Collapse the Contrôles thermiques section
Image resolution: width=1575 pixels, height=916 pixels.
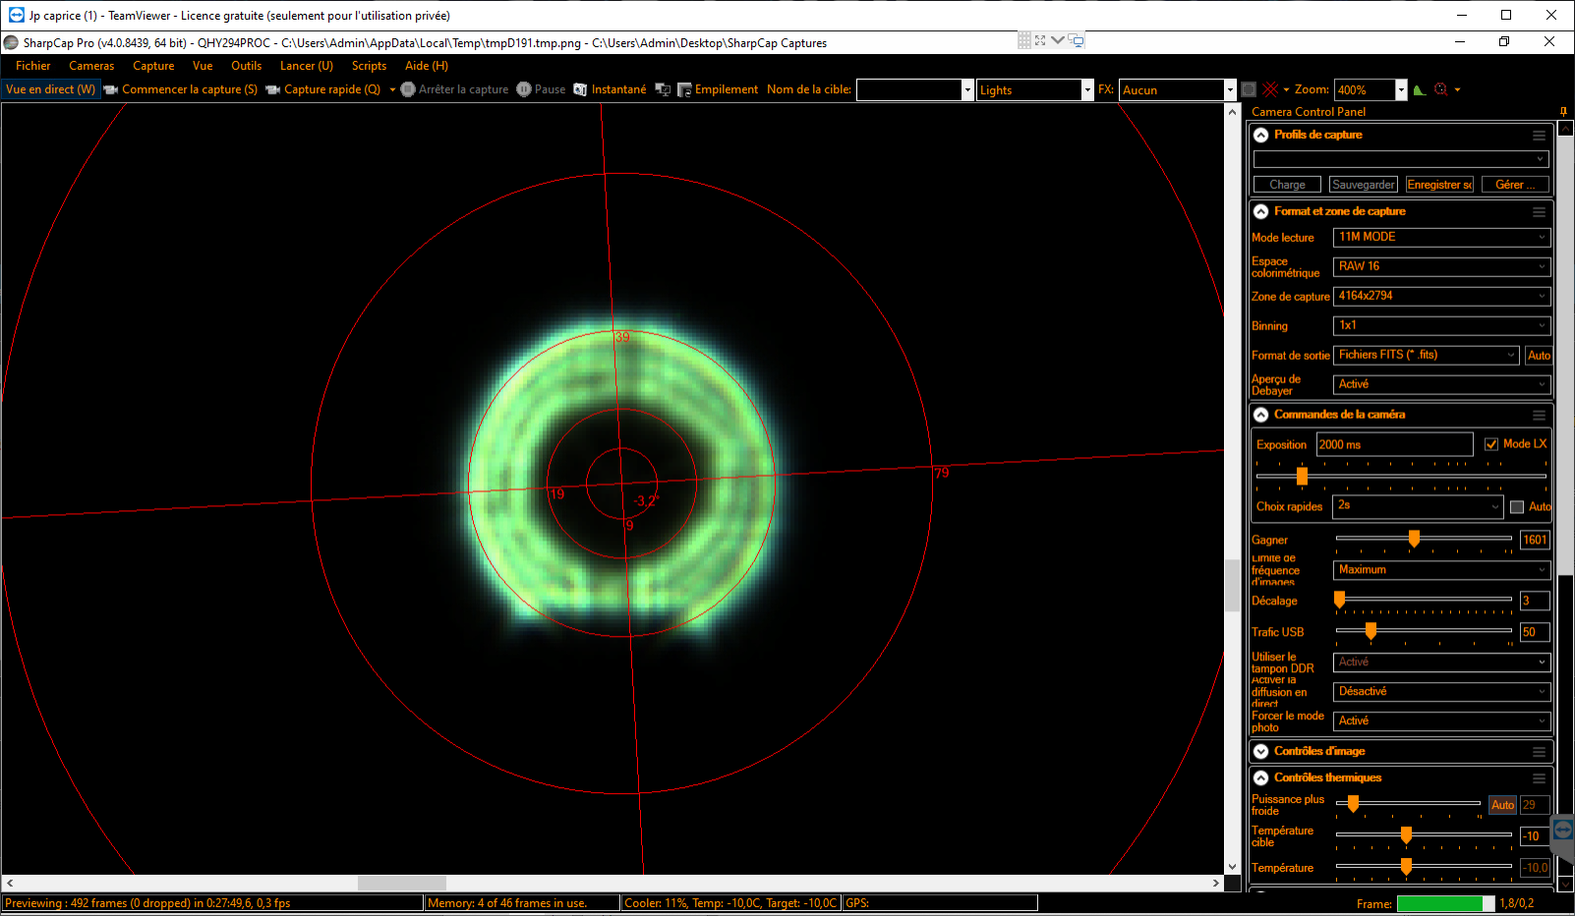[x=1261, y=778]
